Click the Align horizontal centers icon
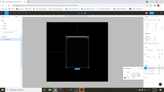 coord(148,20)
